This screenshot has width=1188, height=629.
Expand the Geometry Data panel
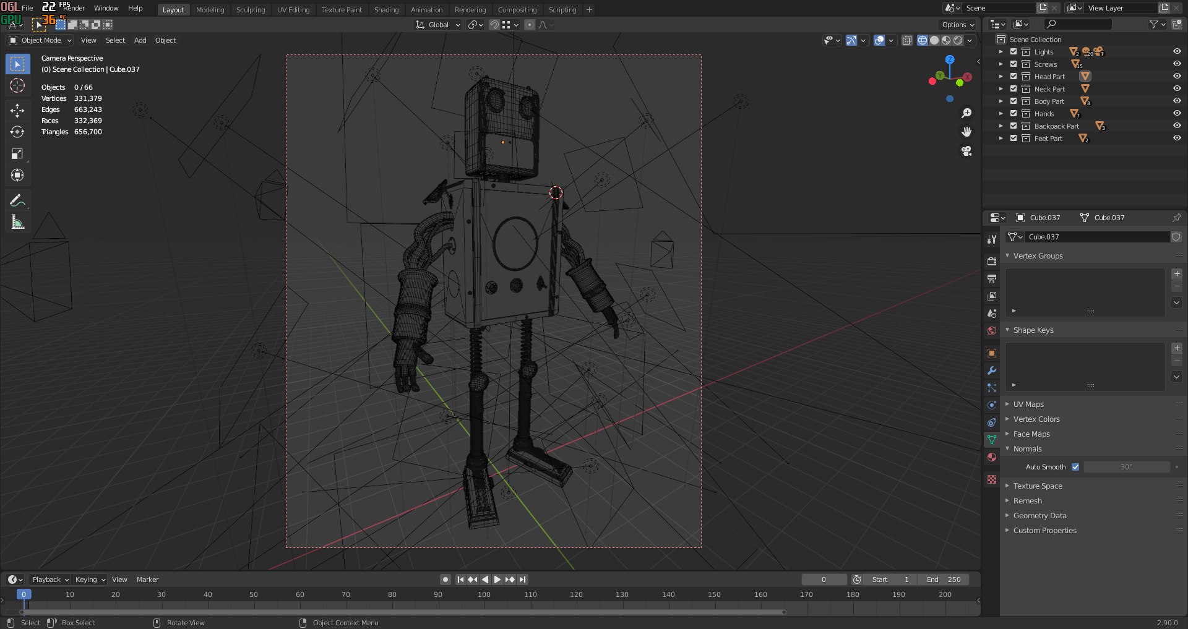(x=1039, y=516)
